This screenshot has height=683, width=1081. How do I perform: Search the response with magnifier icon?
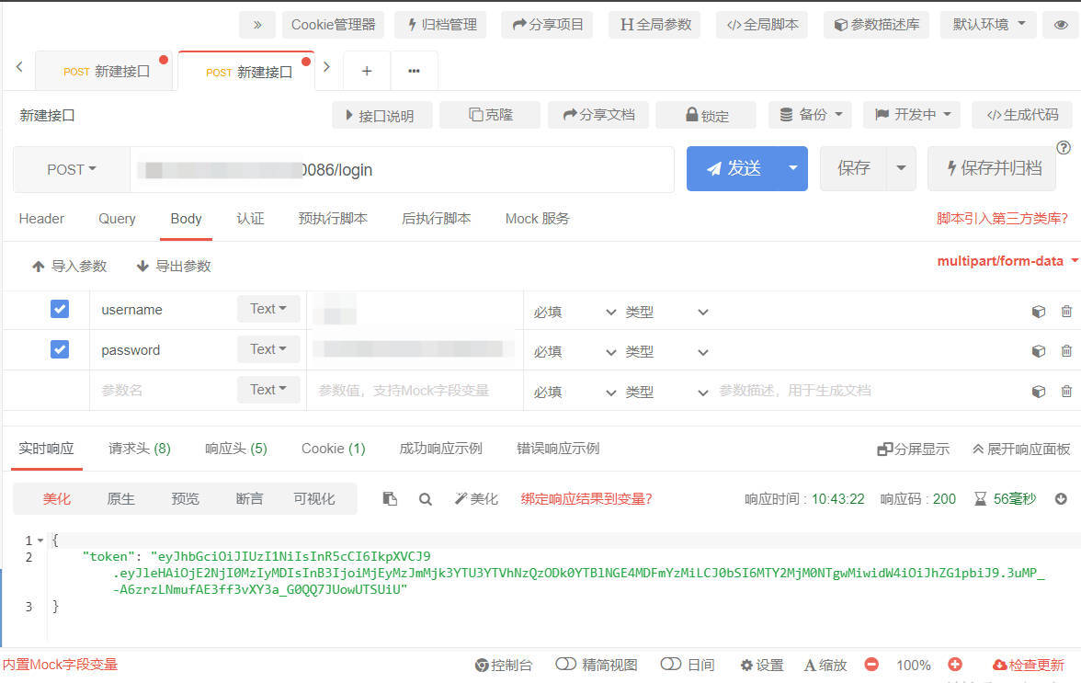coord(426,499)
